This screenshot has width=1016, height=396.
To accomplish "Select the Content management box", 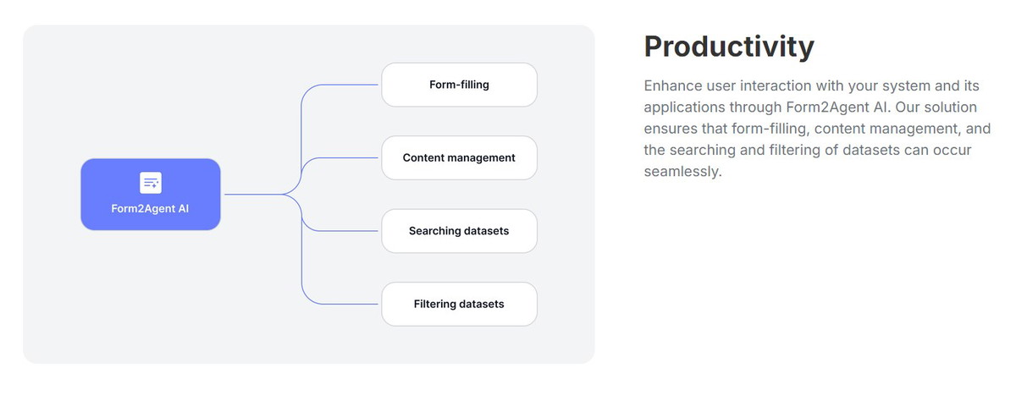I will pos(459,157).
